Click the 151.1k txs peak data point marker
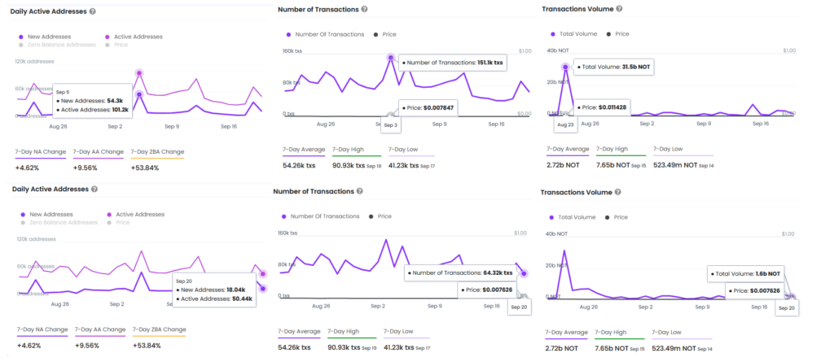This screenshot has height=362, width=834. [x=390, y=58]
